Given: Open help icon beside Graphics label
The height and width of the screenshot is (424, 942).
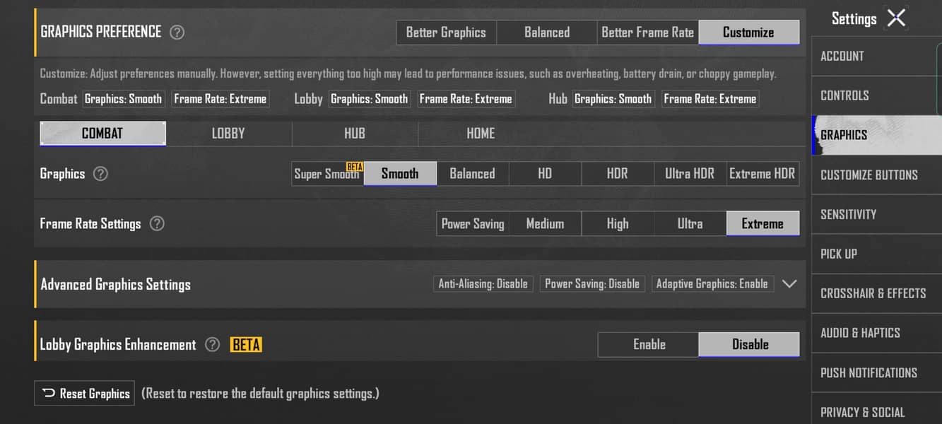Looking at the screenshot, I should [100, 174].
